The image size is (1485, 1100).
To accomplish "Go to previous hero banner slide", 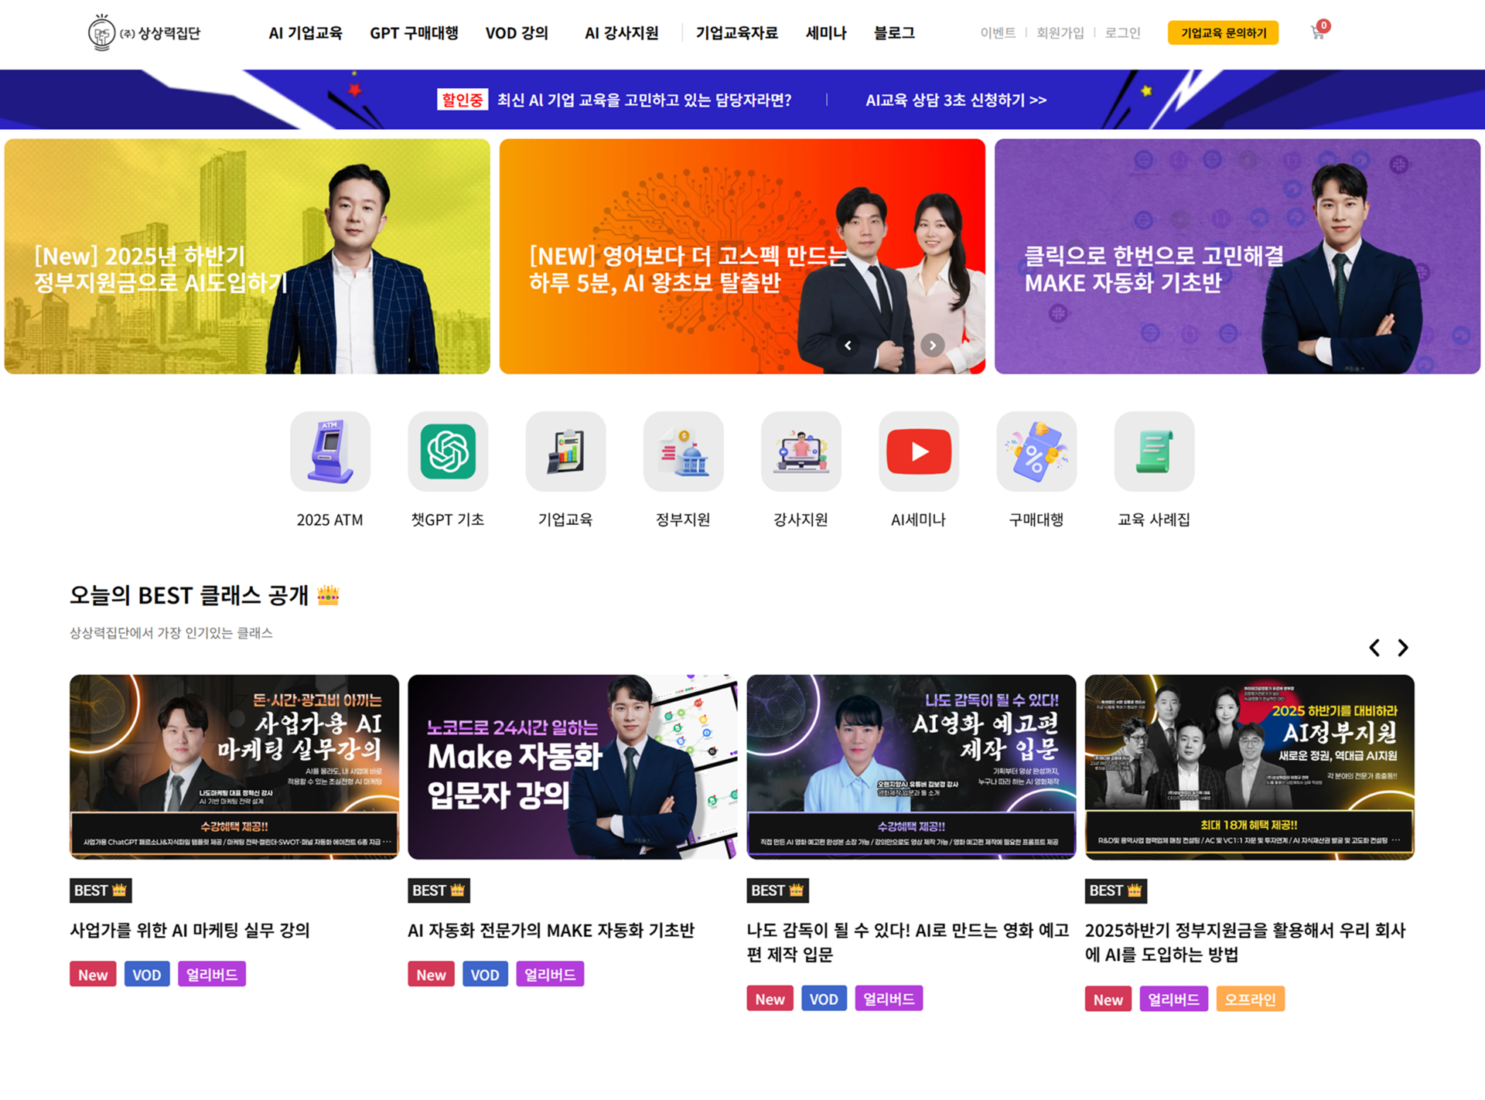I will click(x=848, y=346).
